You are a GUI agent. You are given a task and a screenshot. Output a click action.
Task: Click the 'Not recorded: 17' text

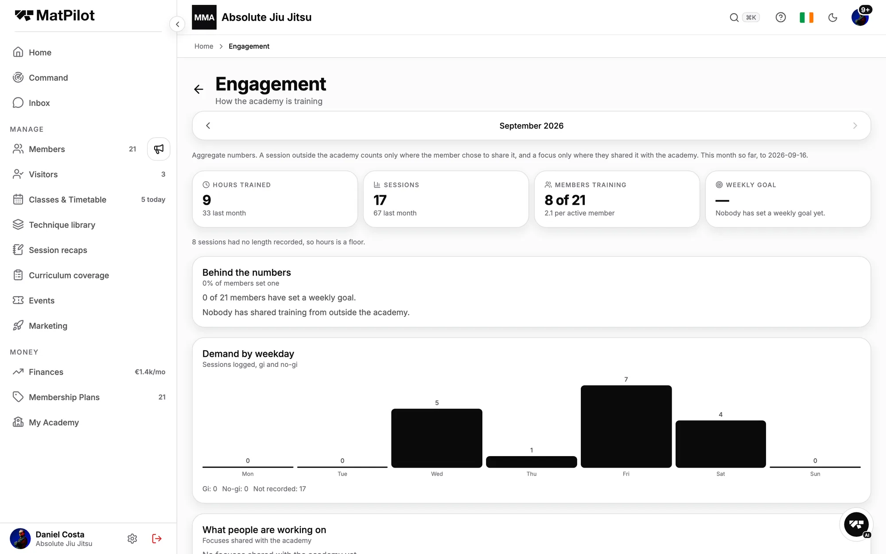280,489
